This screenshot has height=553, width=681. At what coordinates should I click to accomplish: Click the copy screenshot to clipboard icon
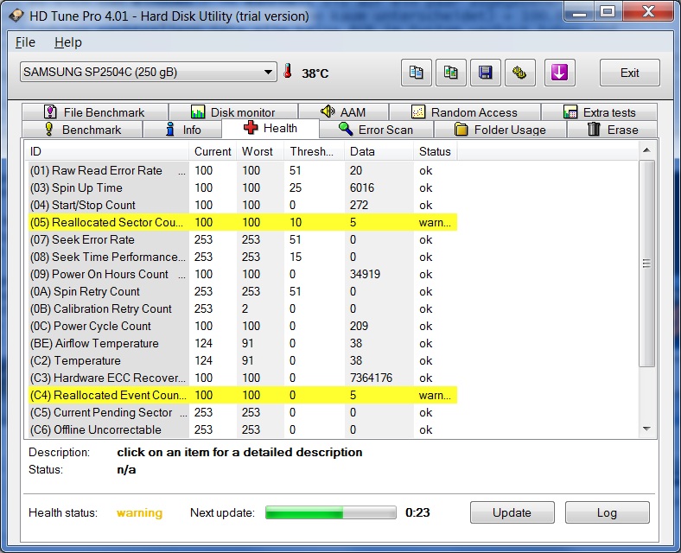(x=451, y=73)
